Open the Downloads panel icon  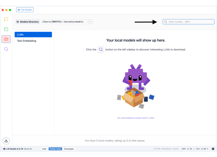6,140
